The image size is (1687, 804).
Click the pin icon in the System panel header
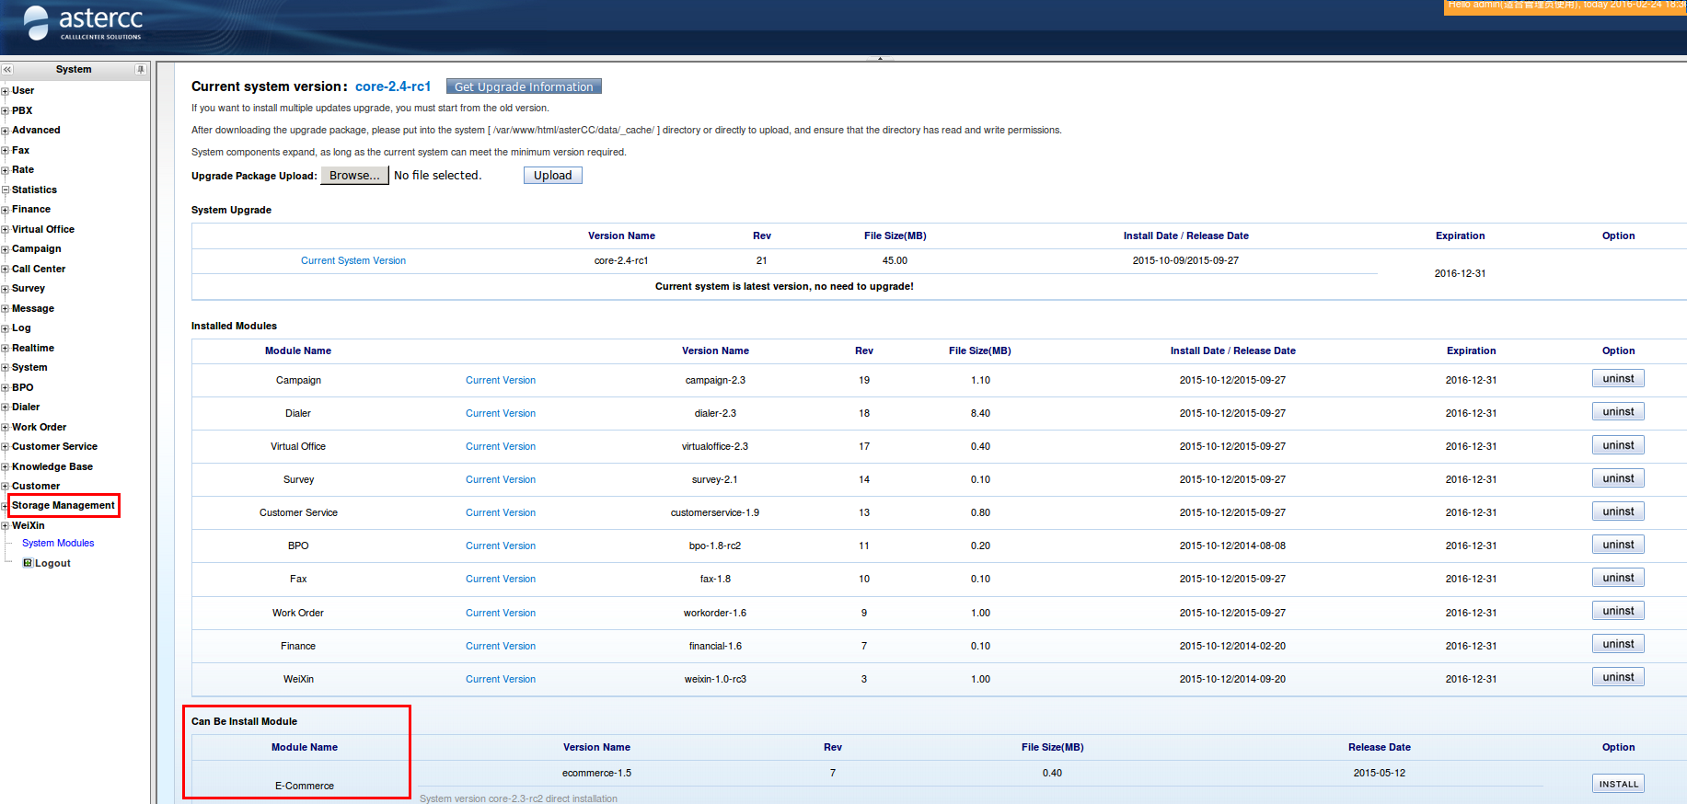140,70
